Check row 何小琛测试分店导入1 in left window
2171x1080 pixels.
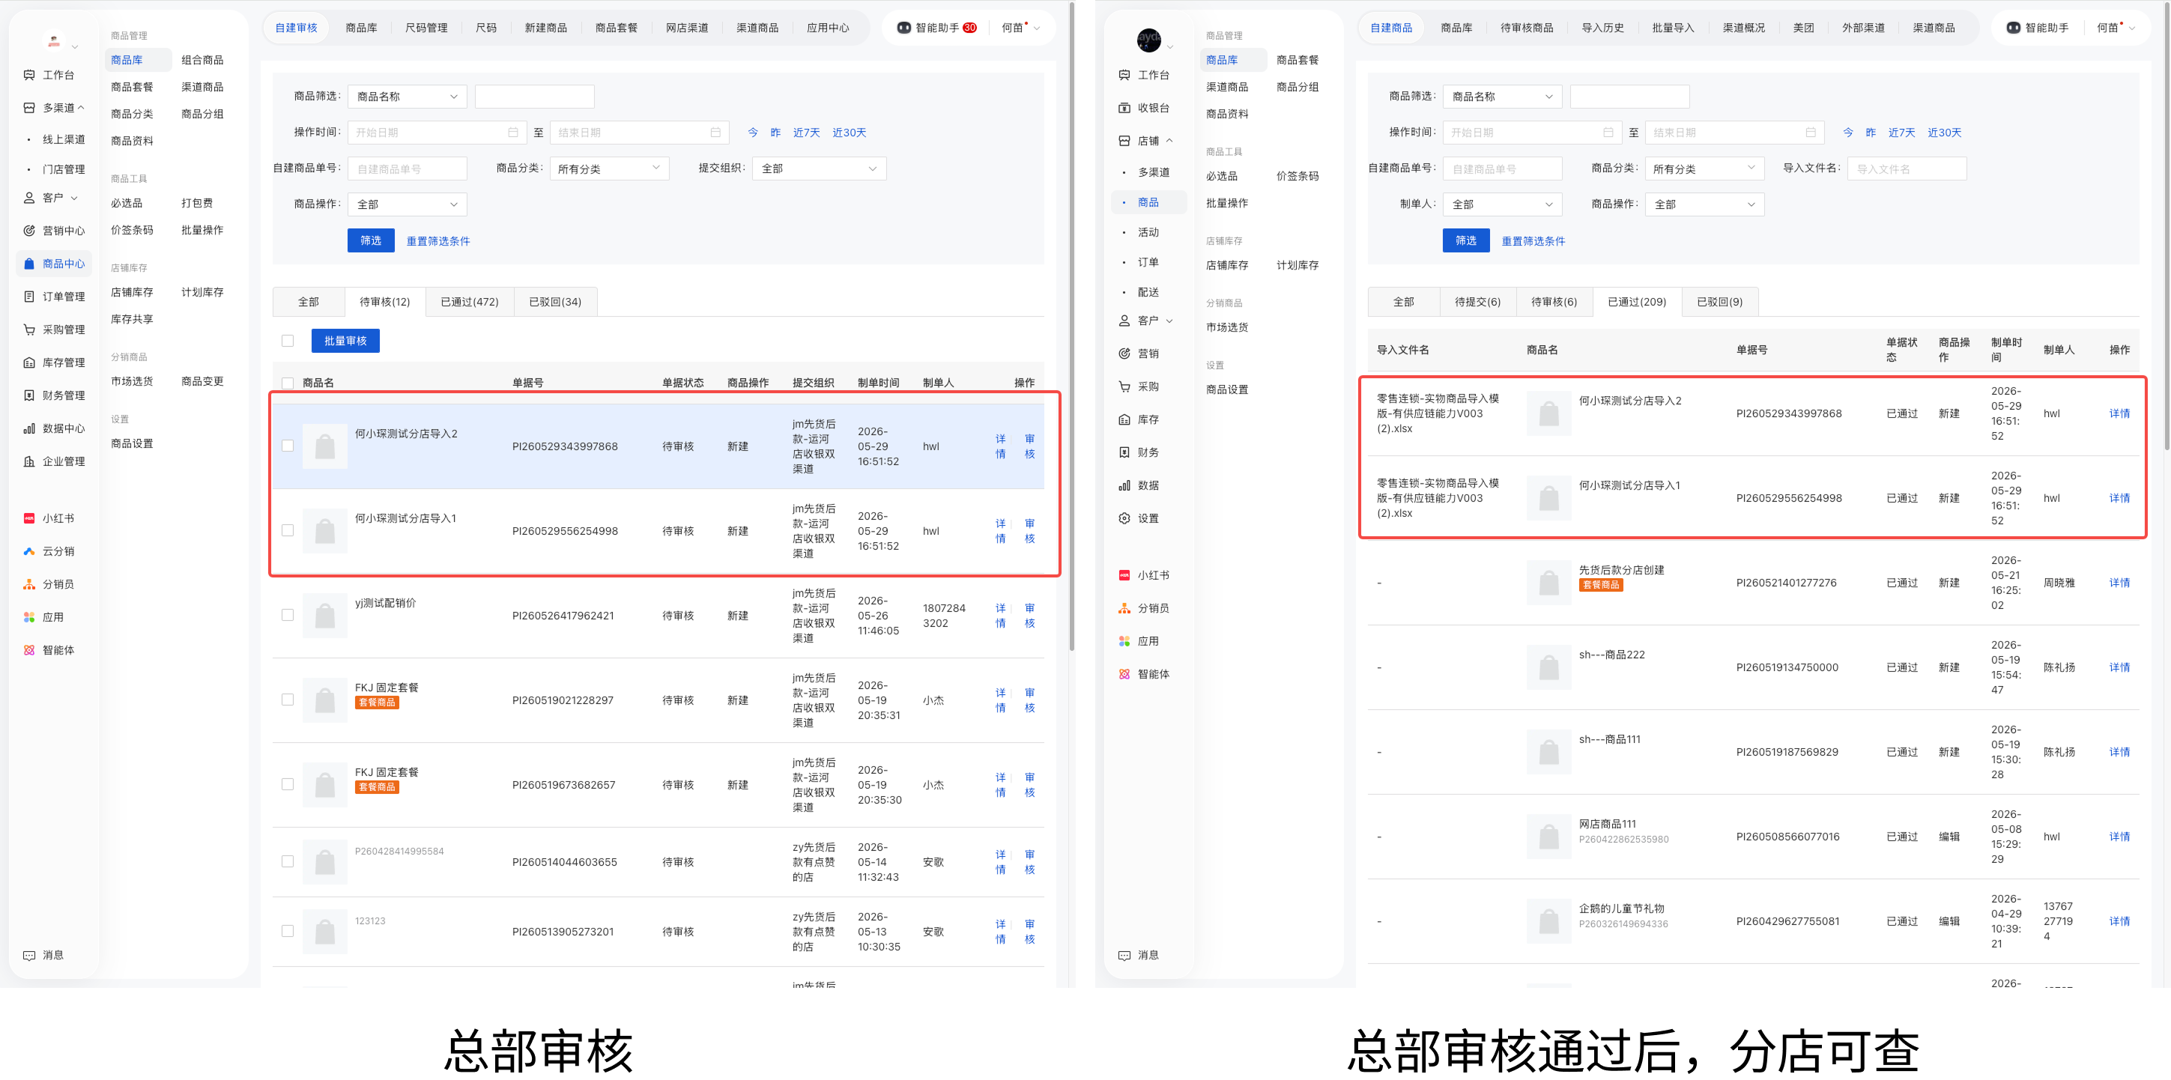tap(288, 531)
